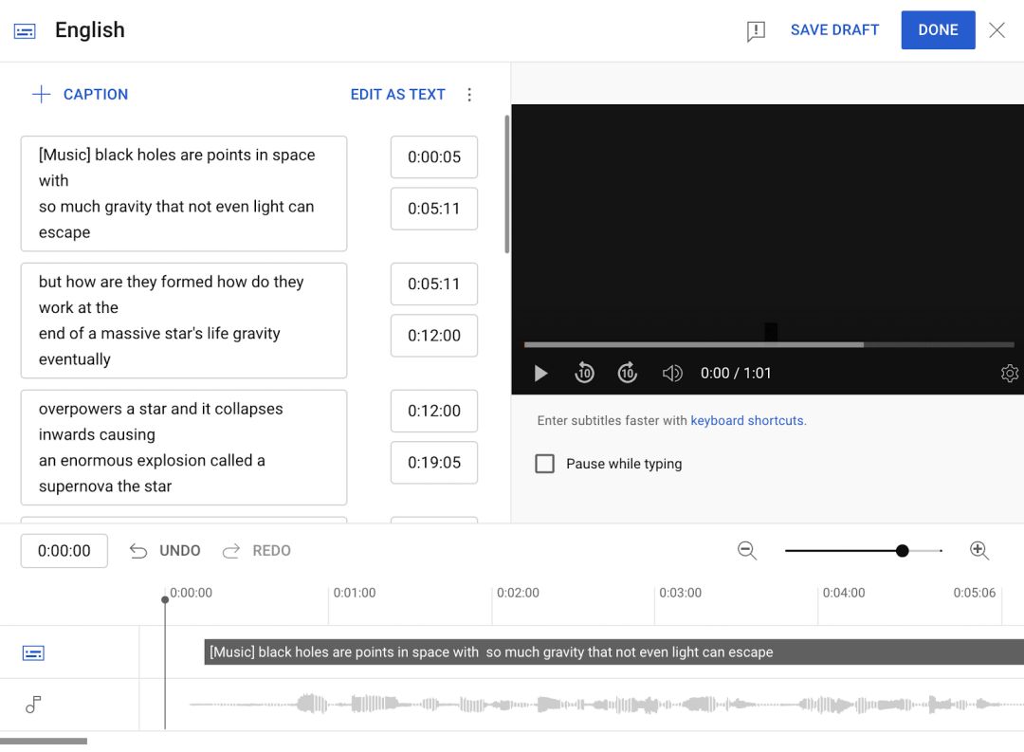Screen dimensions: 1024x752
Task: Set first caption start time 0:00:05
Action: coord(433,156)
